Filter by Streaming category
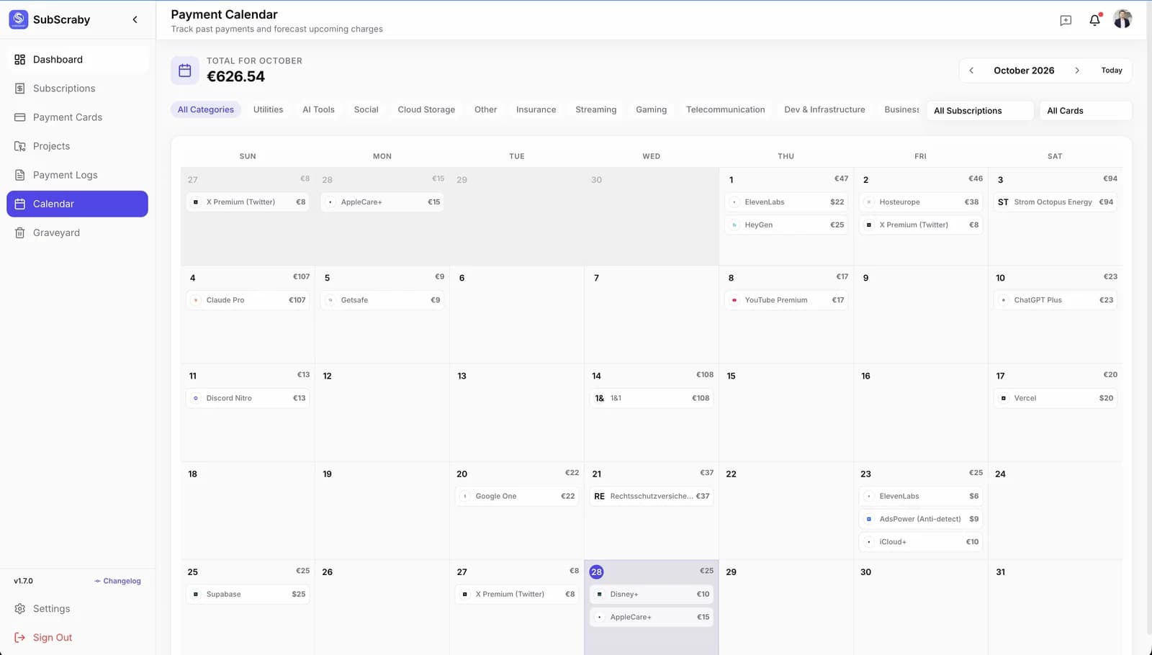The width and height of the screenshot is (1152, 655). click(x=595, y=109)
